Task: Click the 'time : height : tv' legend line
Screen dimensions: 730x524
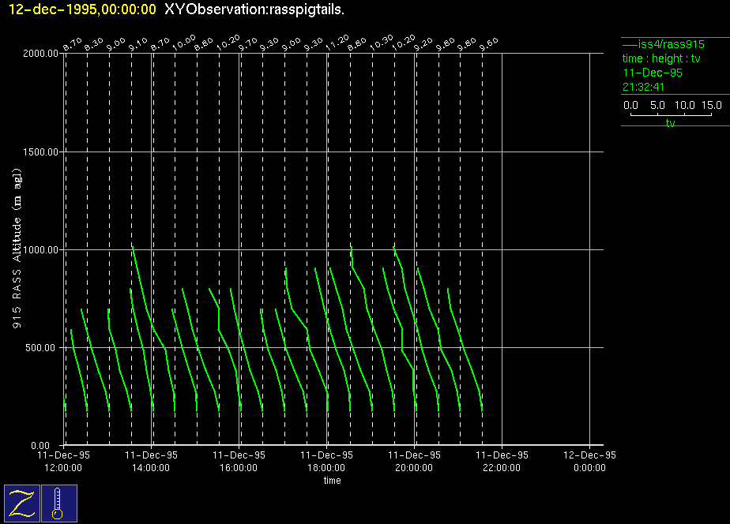Action: 661,58
